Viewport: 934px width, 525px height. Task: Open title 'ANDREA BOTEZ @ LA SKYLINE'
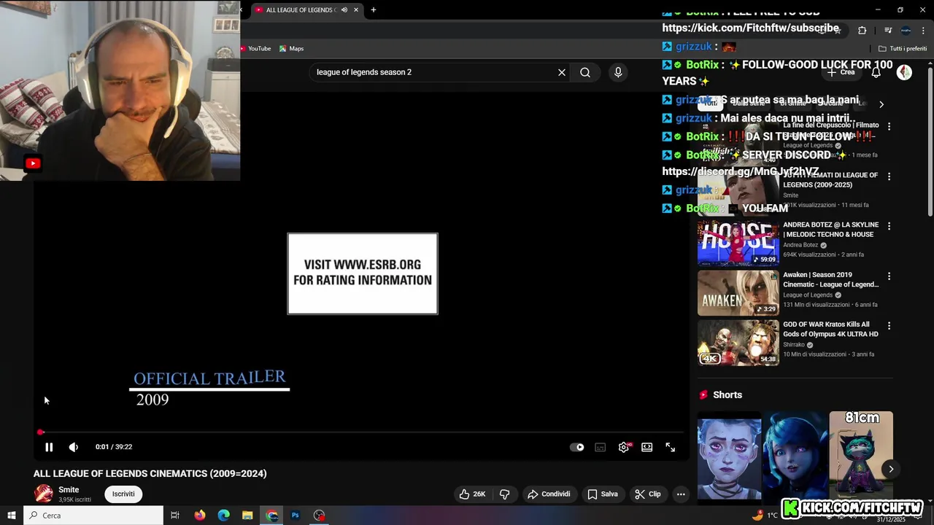830,230
